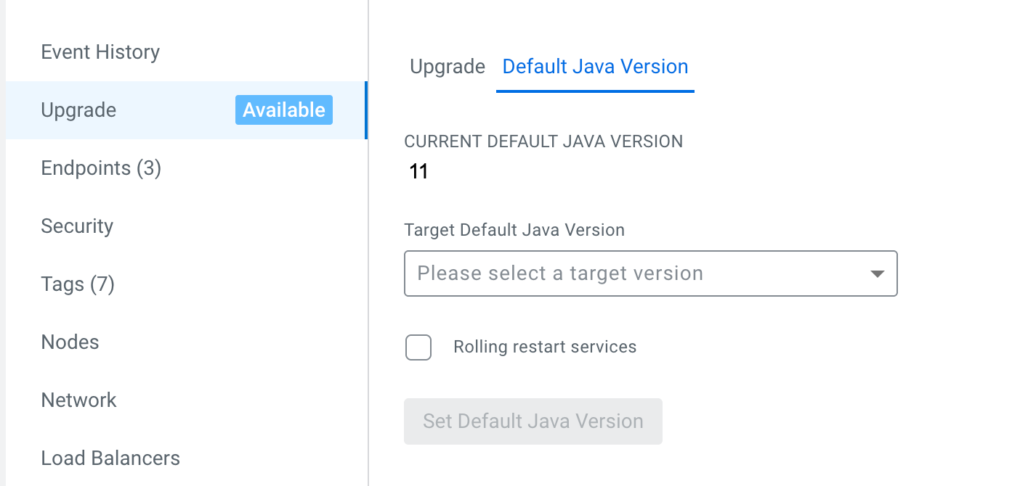1020x486 pixels.
Task: Click the current Java version value 11
Action: (419, 172)
